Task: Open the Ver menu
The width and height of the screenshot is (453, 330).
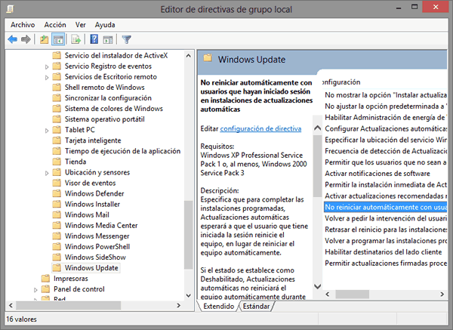Action: [x=81, y=25]
